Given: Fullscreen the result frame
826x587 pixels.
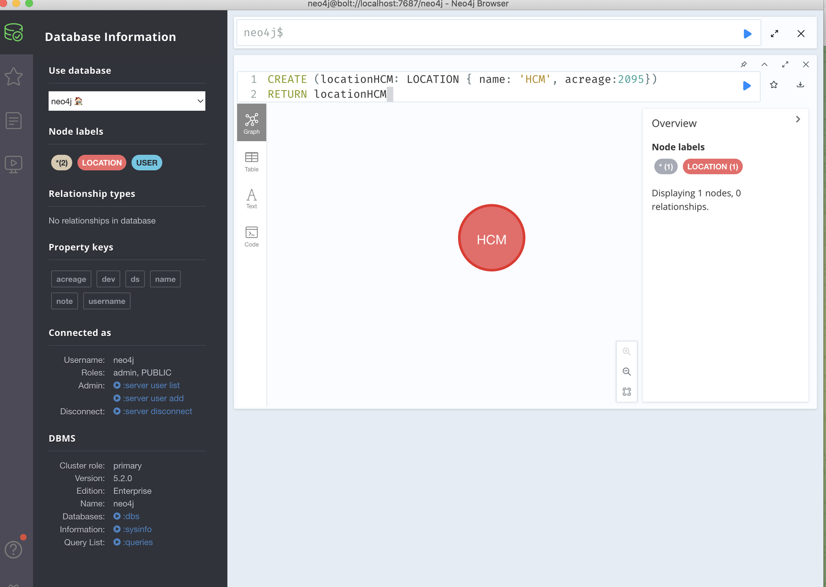Looking at the screenshot, I should point(785,65).
